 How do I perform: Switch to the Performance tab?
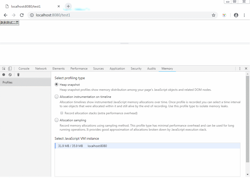[x=79, y=69]
